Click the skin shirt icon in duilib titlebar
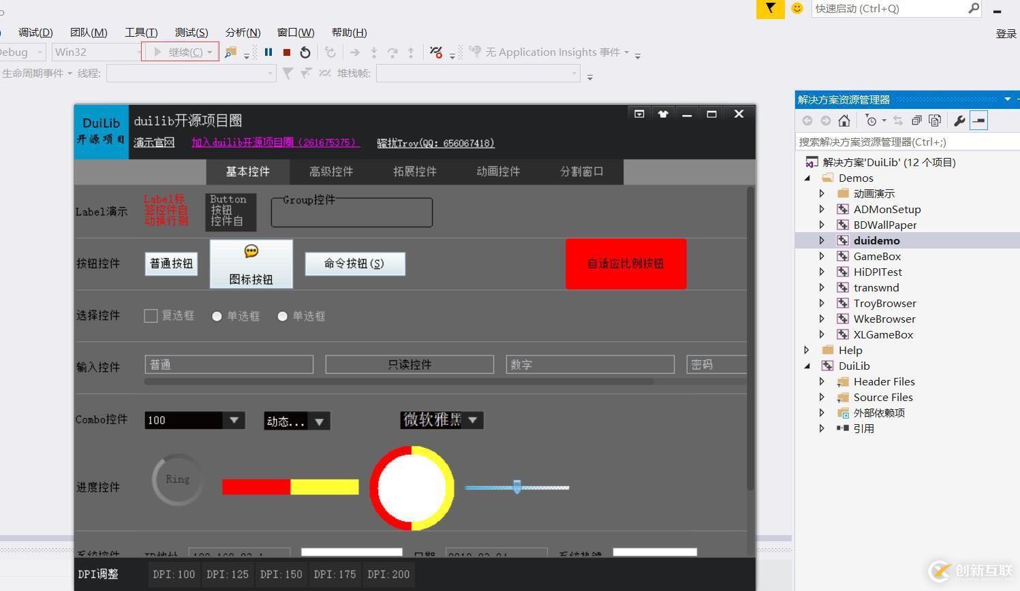Image resolution: width=1020 pixels, height=591 pixels. 663,114
